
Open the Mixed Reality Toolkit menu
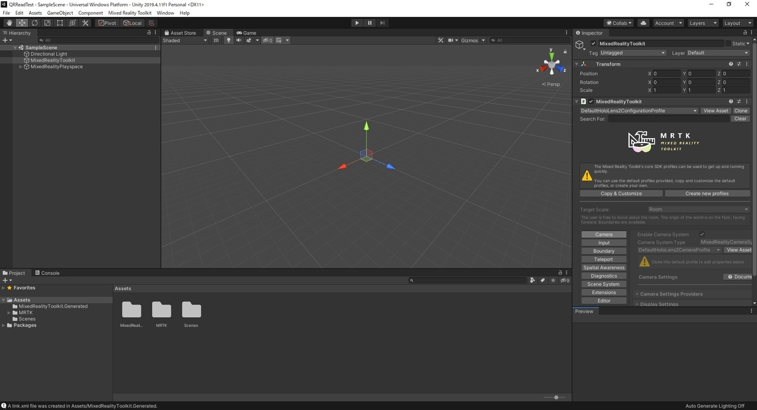130,13
